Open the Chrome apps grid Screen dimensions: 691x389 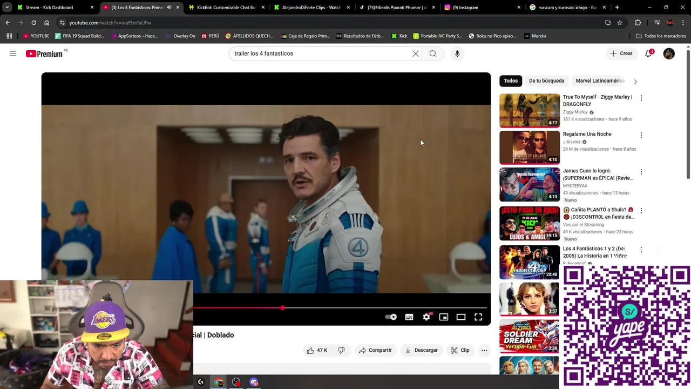click(9, 36)
